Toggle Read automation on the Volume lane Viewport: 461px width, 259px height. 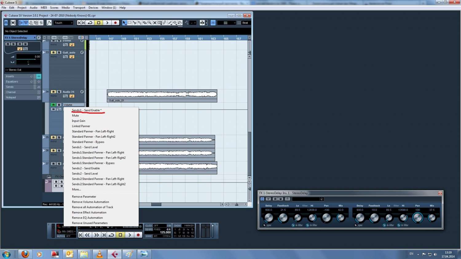53,105
